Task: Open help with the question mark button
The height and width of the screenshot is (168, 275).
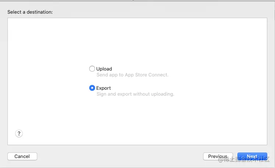Action: [x=19, y=134]
